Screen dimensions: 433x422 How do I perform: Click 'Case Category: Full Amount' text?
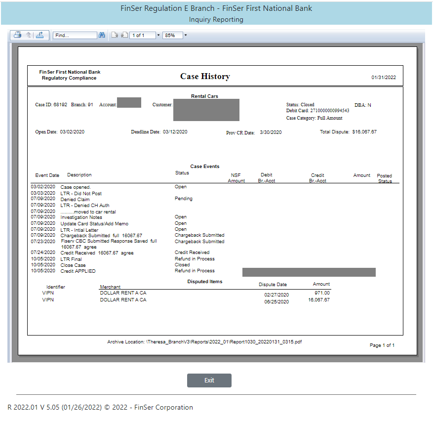(x=314, y=118)
